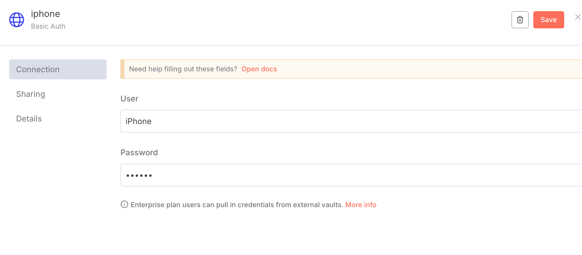
Task: Follow the More info link
Action: [361, 205]
